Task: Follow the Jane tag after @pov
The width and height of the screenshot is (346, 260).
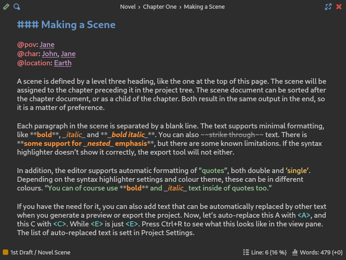Action: coord(47,45)
